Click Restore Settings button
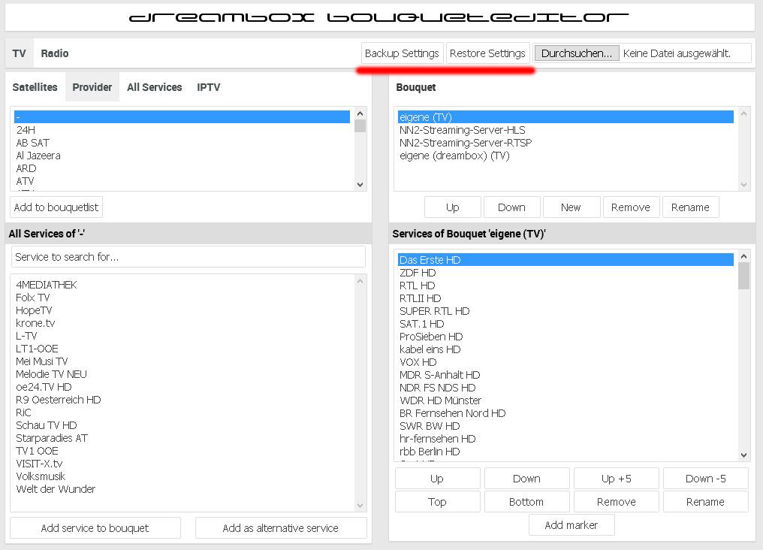The image size is (763, 550). pos(487,53)
